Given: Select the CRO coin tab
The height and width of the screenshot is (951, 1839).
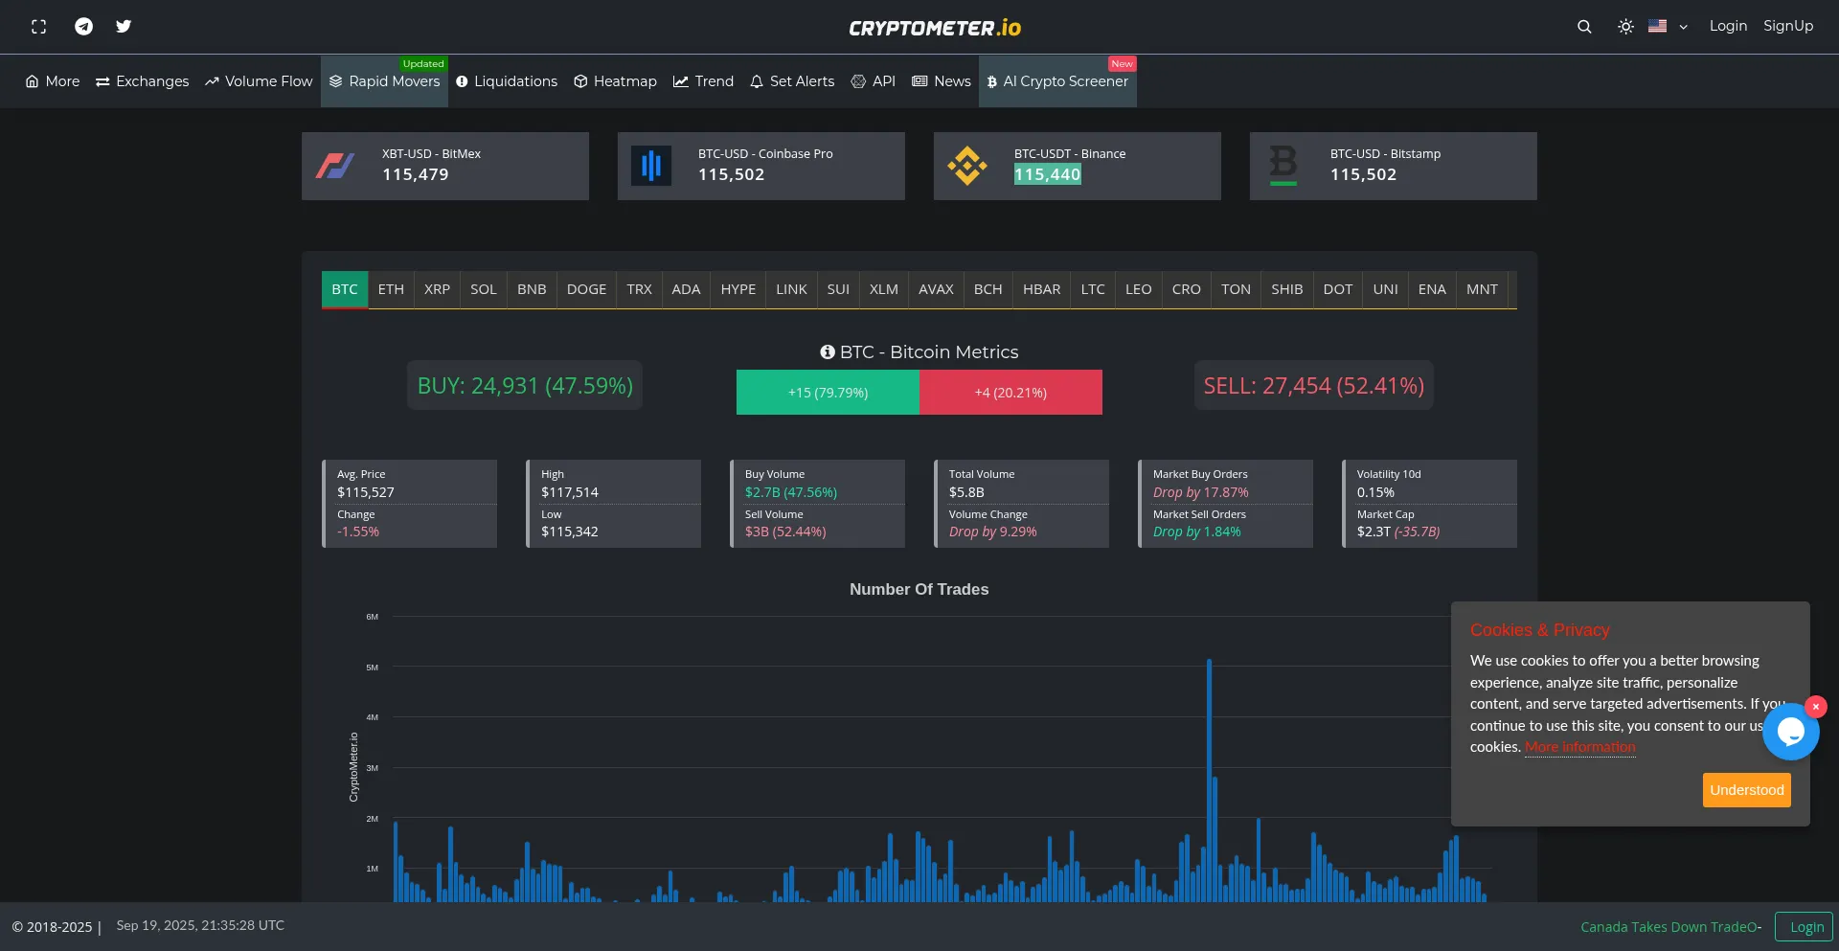Looking at the screenshot, I should pyautogui.click(x=1187, y=289).
